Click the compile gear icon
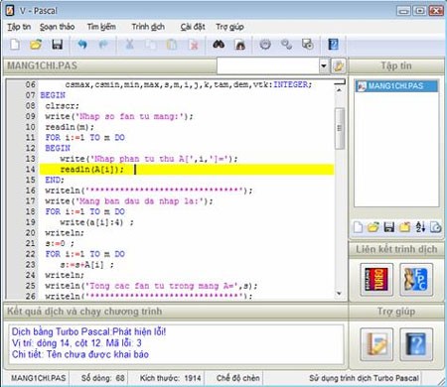Screen dimensions: 447x387 (265, 45)
